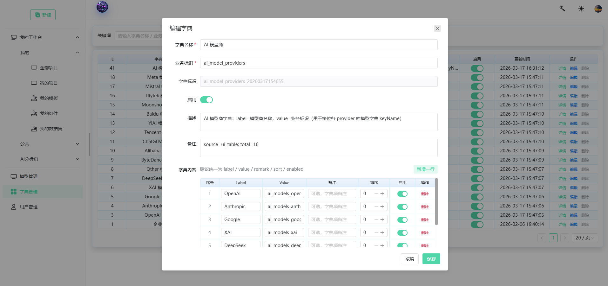Toggle the enabled switch for the XAI row

[x=402, y=233]
